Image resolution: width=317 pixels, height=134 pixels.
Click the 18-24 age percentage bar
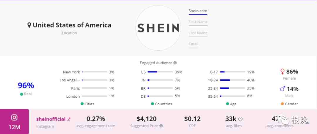click(232, 80)
